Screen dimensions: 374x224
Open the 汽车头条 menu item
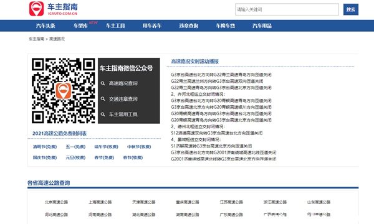click(x=46, y=26)
